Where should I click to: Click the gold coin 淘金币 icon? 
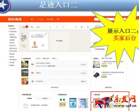pos(32,47)
